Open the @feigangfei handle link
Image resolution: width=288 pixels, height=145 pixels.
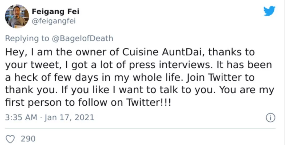point(54,21)
